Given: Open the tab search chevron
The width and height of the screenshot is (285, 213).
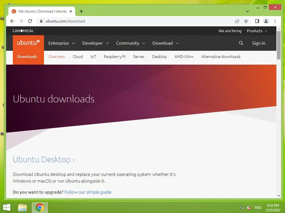Looking at the screenshot, I should (x=247, y=11).
